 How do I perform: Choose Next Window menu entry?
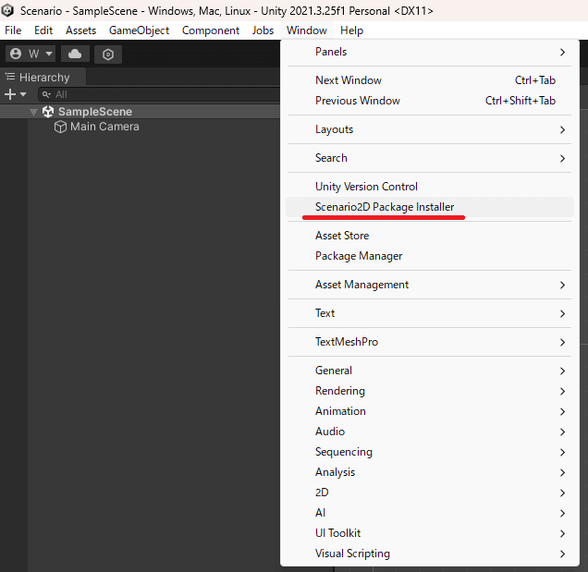[x=430, y=80]
